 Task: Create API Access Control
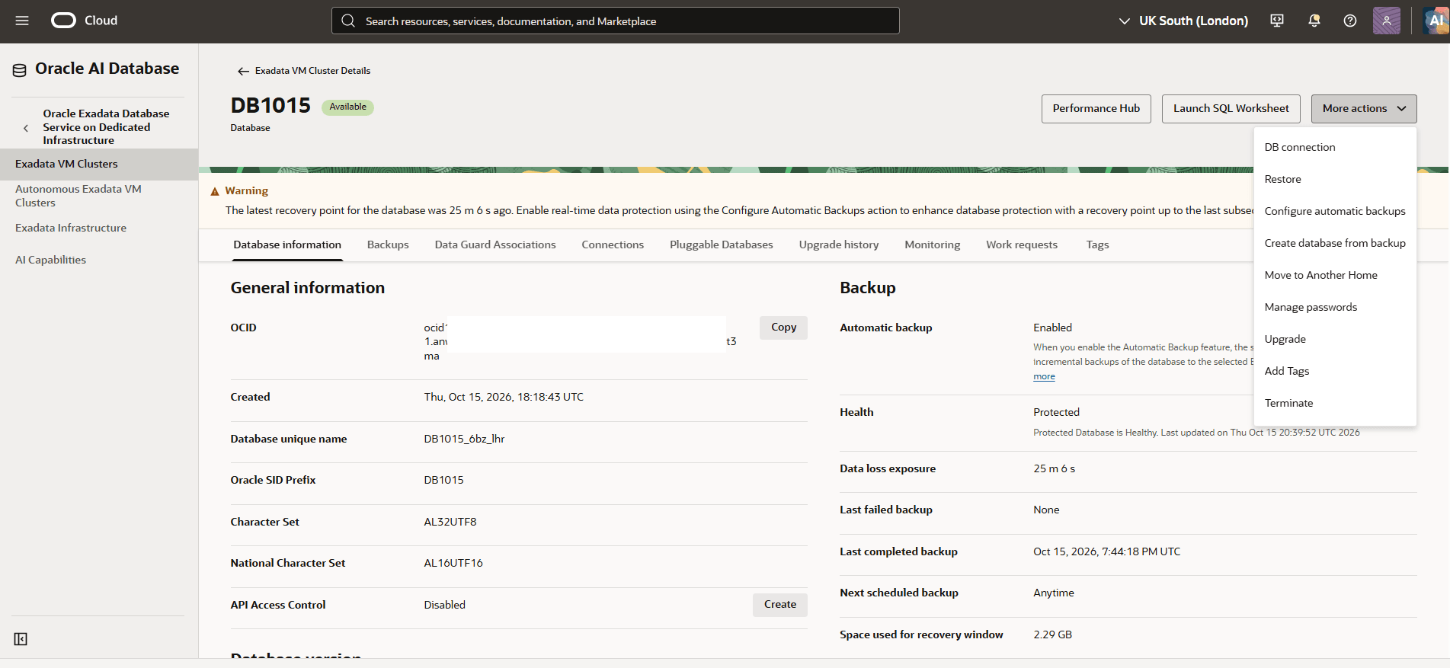tap(780, 605)
